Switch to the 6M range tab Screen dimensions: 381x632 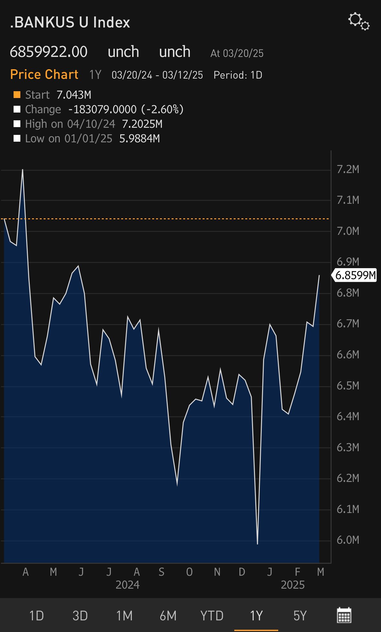(168, 616)
